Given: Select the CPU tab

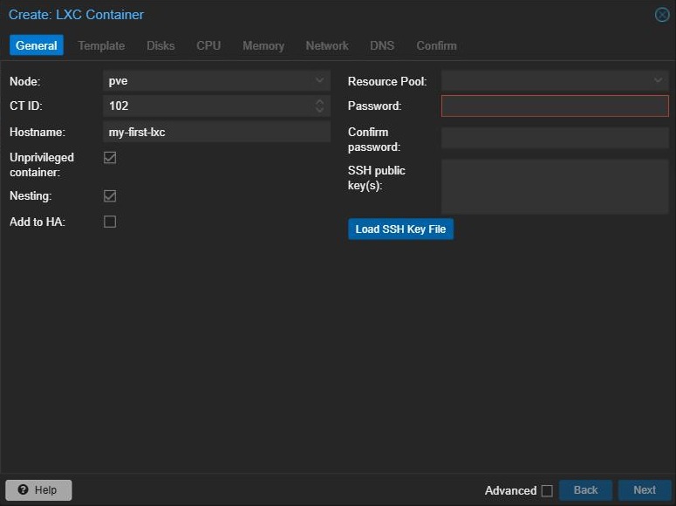Looking at the screenshot, I should (x=208, y=45).
